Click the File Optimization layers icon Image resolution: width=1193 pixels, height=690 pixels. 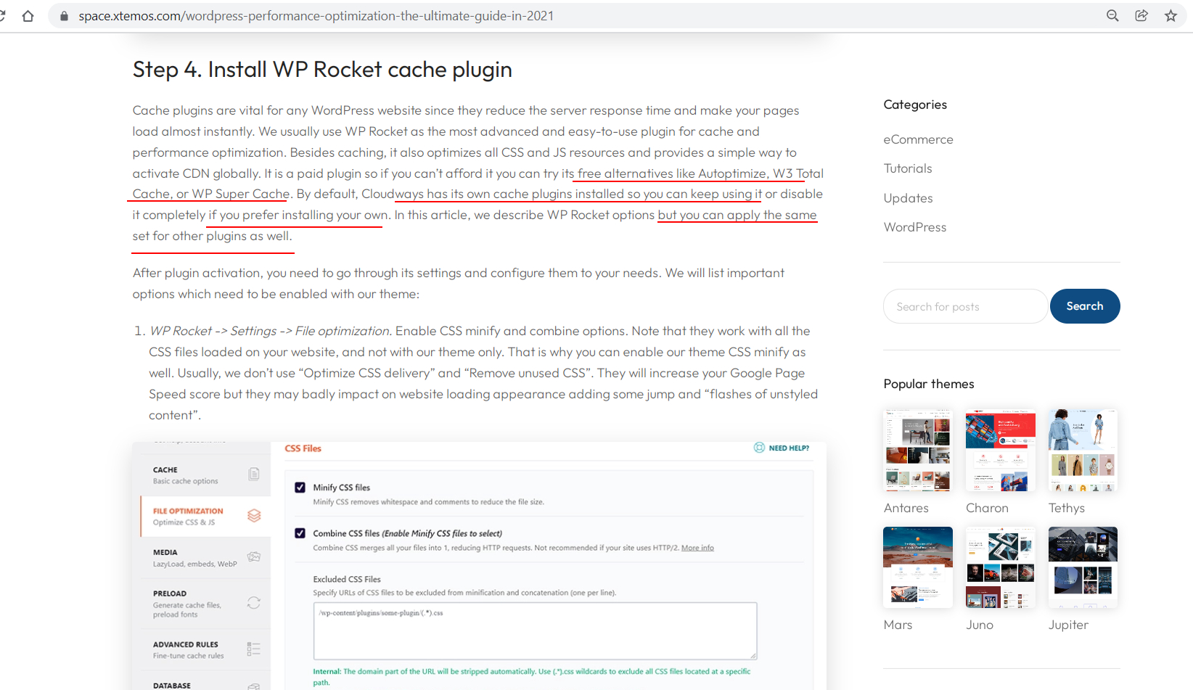pos(254,515)
